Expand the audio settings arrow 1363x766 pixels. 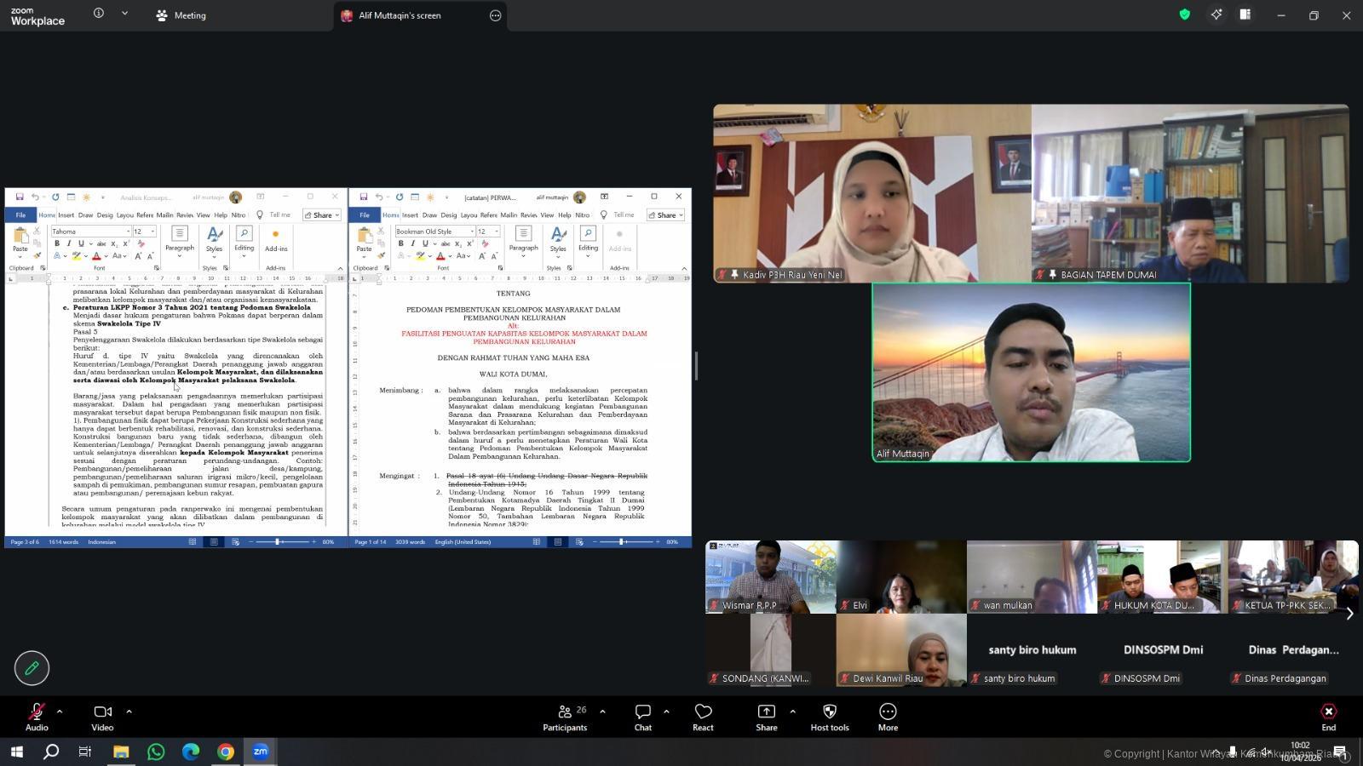(x=60, y=711)
